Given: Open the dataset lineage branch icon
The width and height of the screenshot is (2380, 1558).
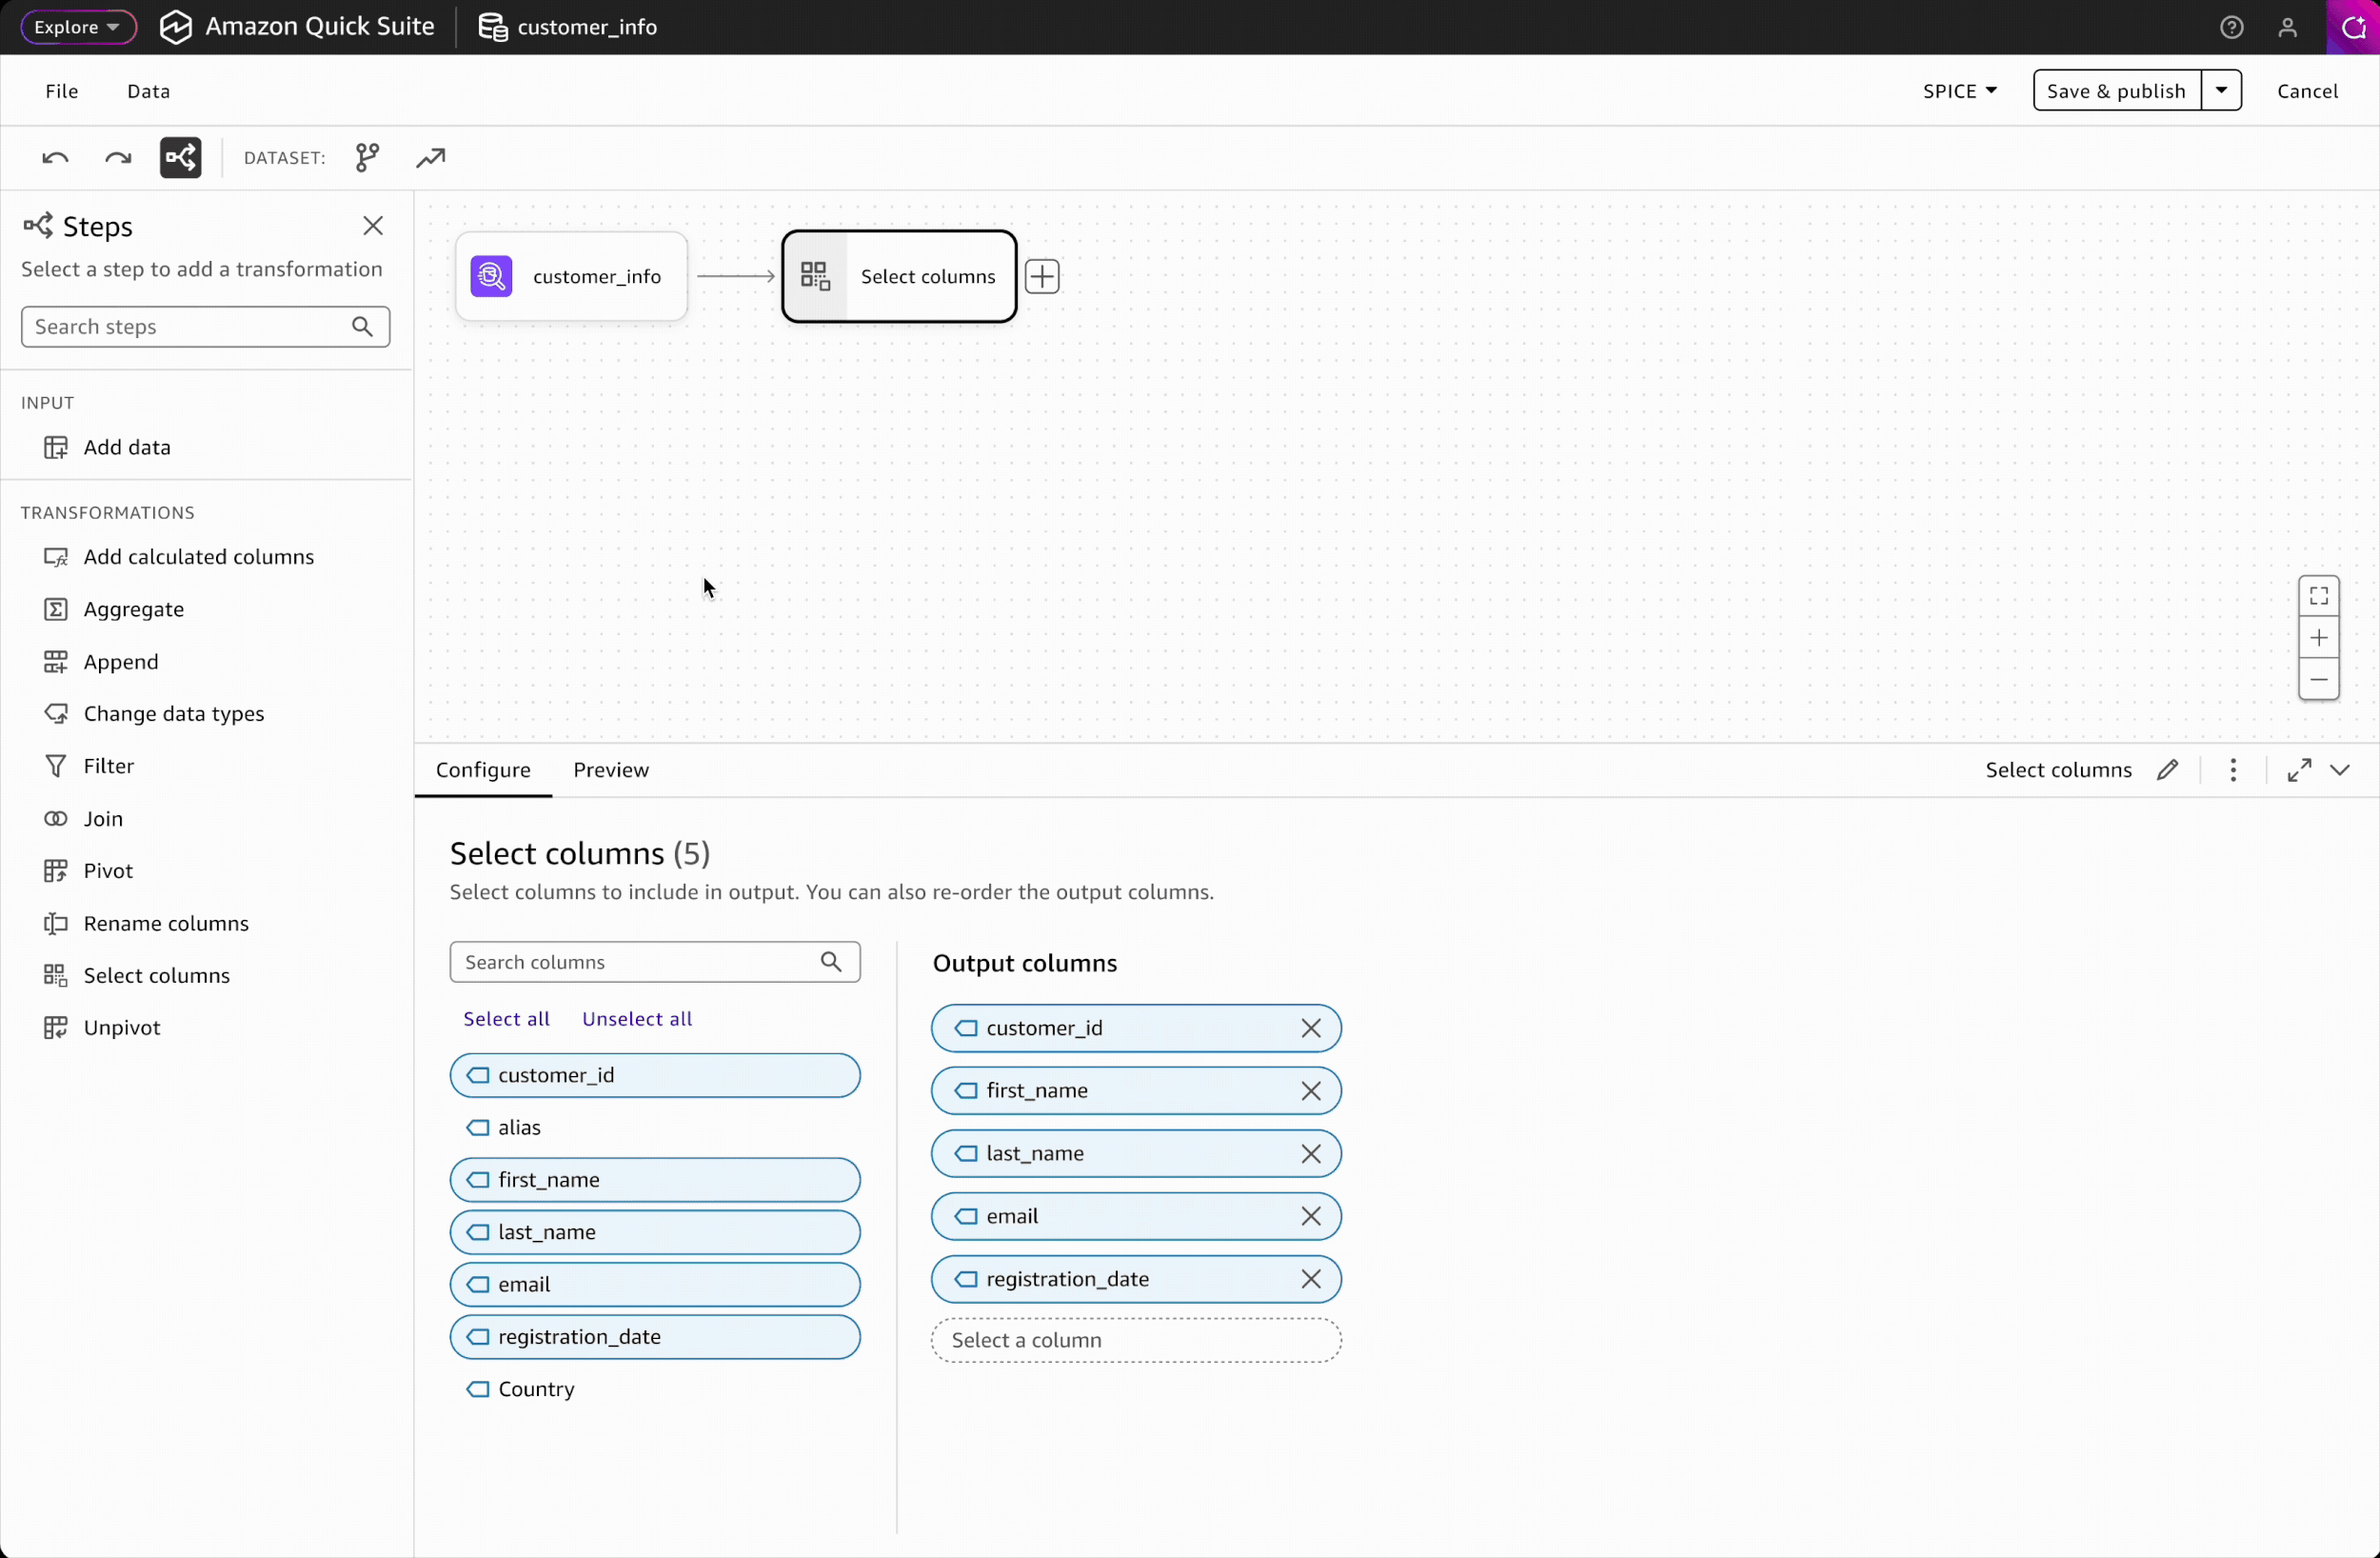Looking at the screenshot, I should pos(367,158).
